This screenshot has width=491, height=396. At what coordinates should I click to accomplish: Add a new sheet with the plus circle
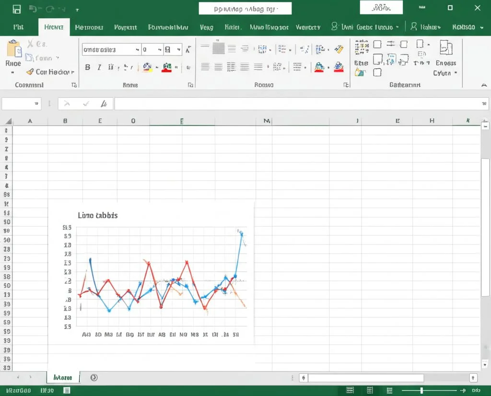(94, 377)
